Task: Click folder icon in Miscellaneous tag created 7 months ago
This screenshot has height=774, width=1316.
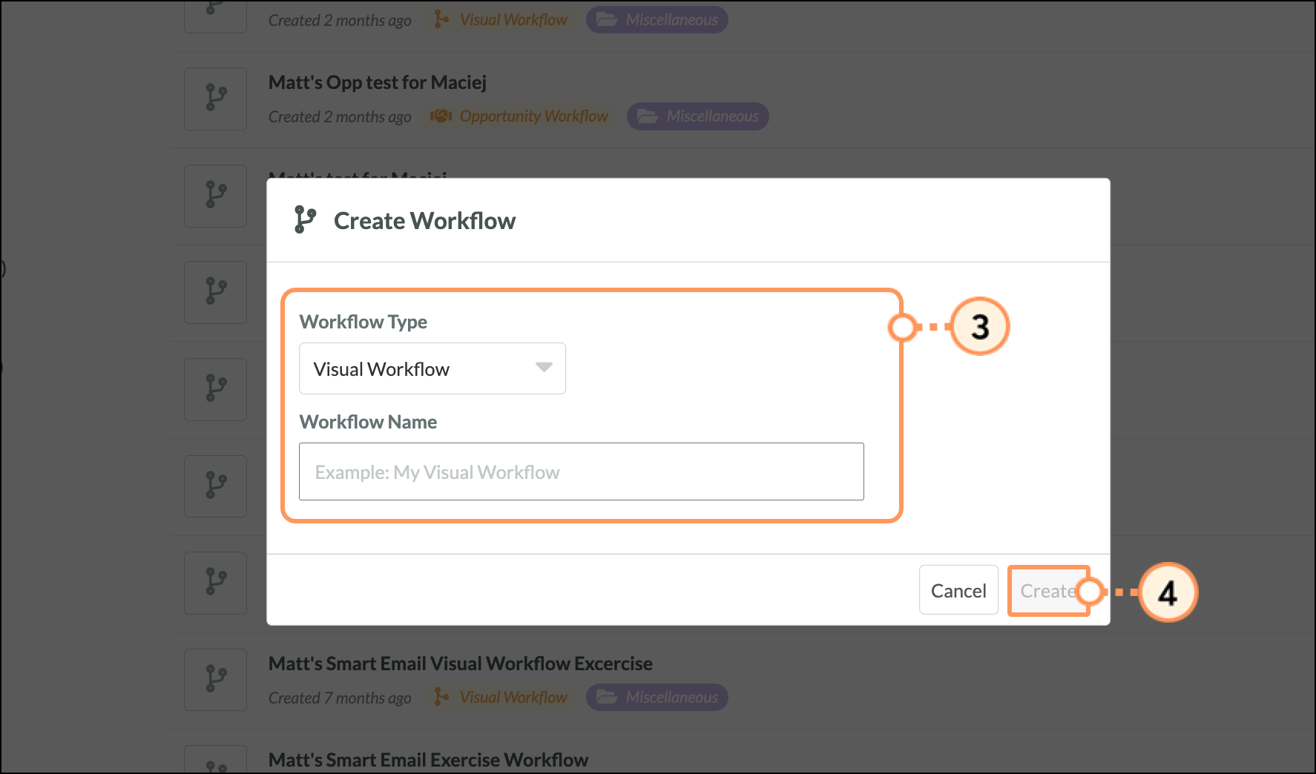Action: click(606, 697)
